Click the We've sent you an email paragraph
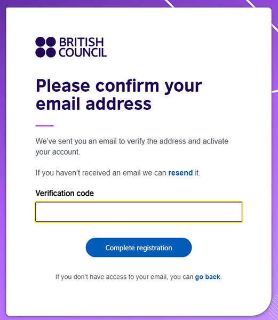Screen dimensions: 278x320 132,147
